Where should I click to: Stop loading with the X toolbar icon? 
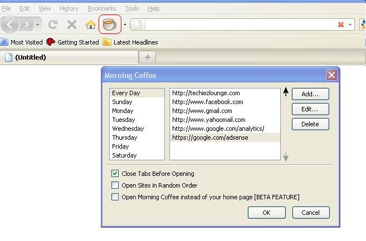click(x=72, y=24)
